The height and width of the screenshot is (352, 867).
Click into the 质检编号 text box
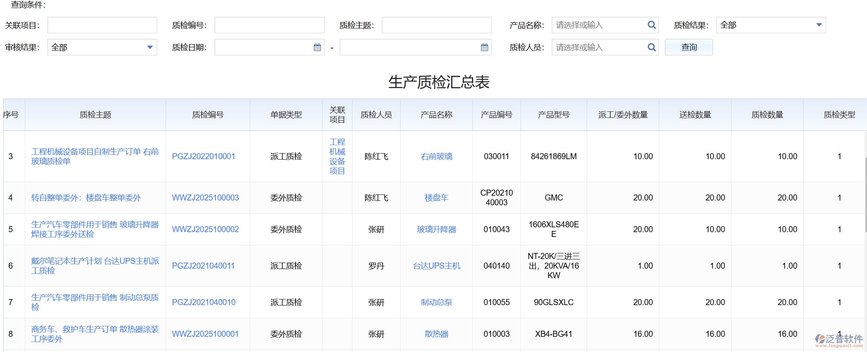click(x=269, y=25)
